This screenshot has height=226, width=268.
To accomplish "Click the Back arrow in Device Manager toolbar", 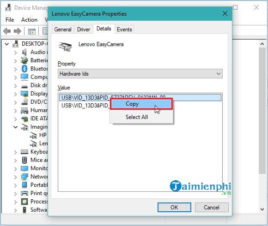I will click(x=7, y=31).
